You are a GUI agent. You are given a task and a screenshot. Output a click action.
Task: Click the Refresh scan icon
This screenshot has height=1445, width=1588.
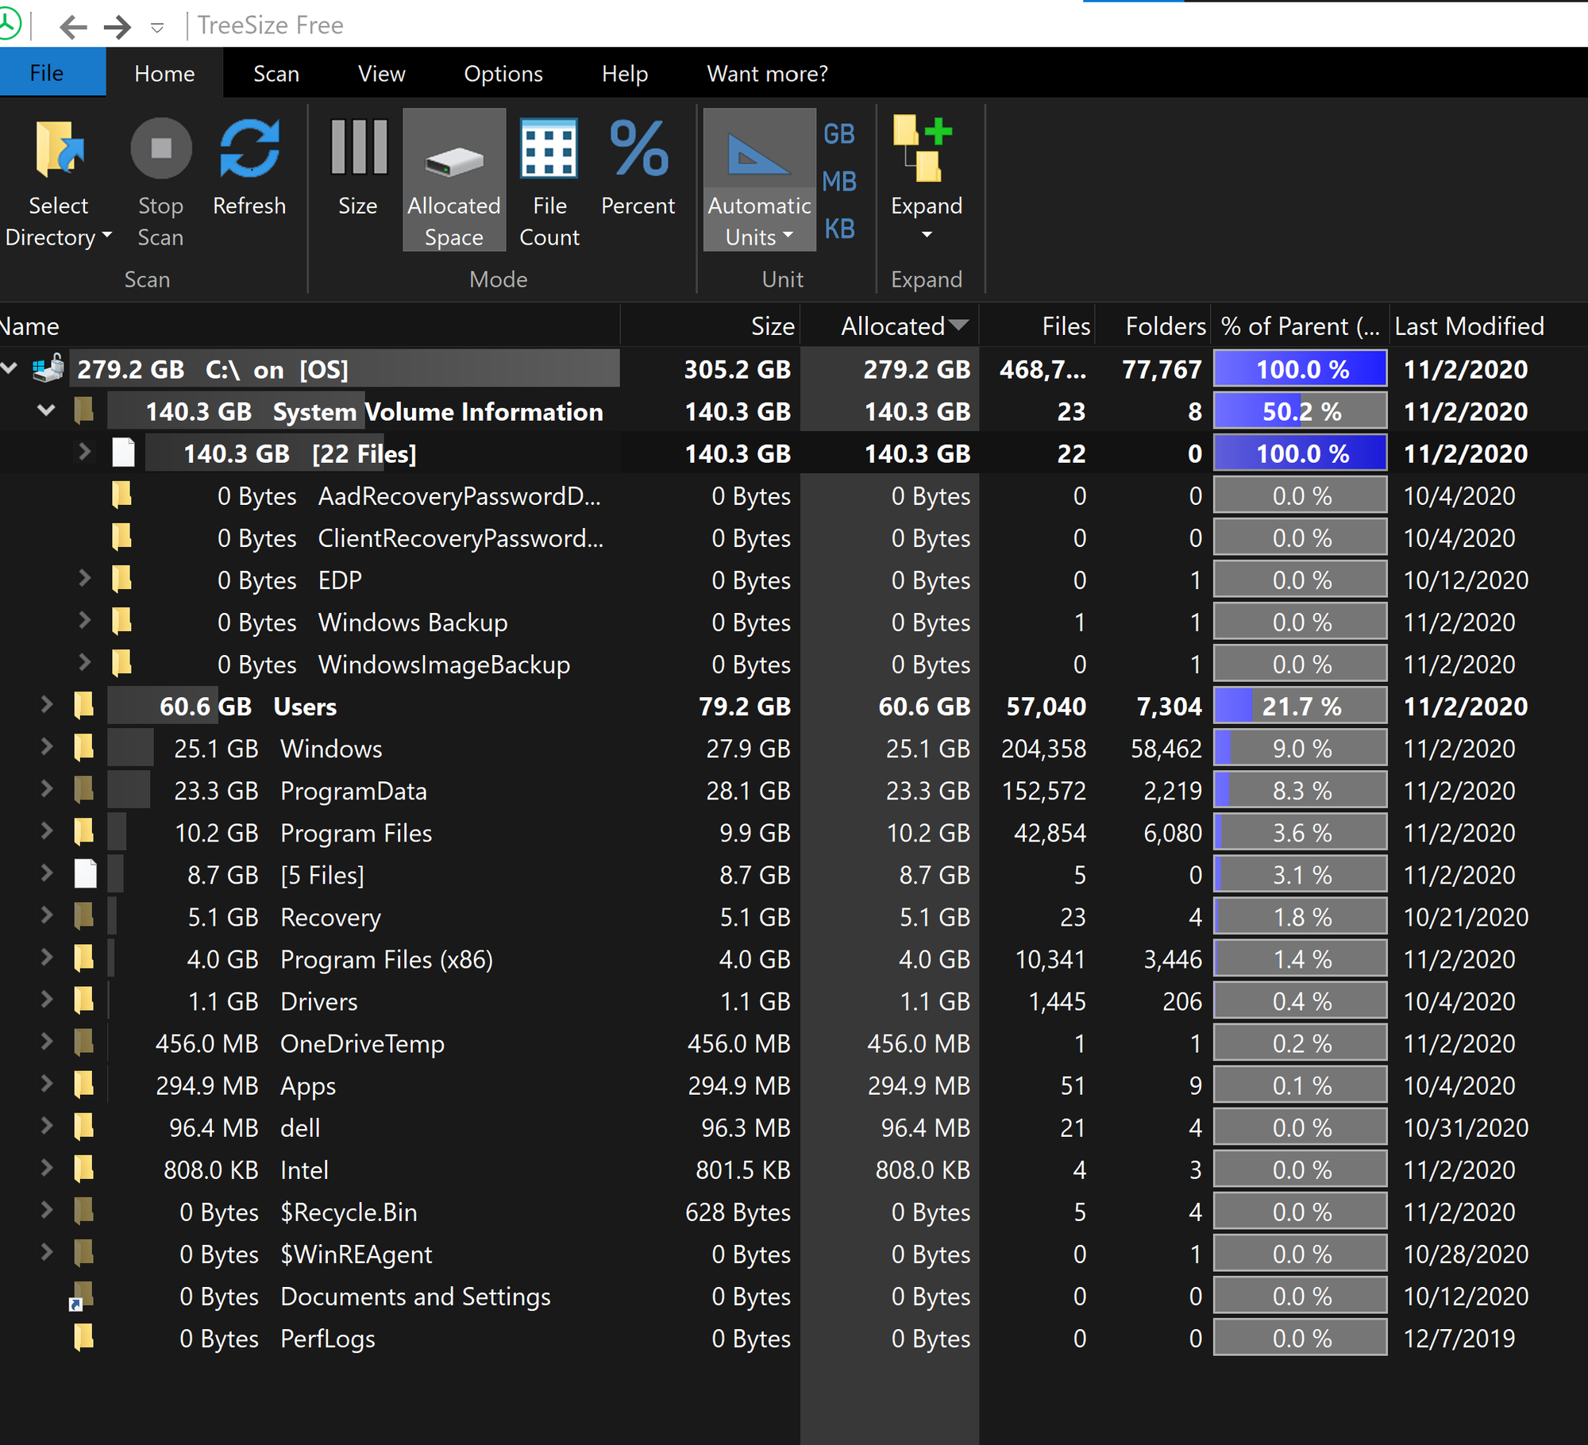pyautogui.click(x=249, y=149)
